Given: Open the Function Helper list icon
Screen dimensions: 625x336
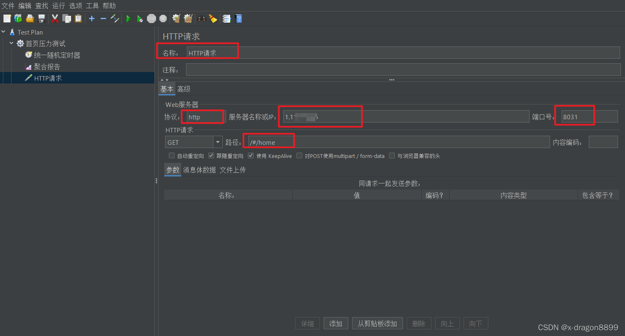Looking at the screenshot, I should click(x=226, y=19).
